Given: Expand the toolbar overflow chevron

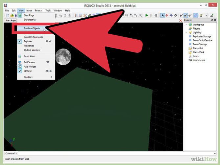Looking at the screenshot, I should pyautogui.click(x=207, y=15).
